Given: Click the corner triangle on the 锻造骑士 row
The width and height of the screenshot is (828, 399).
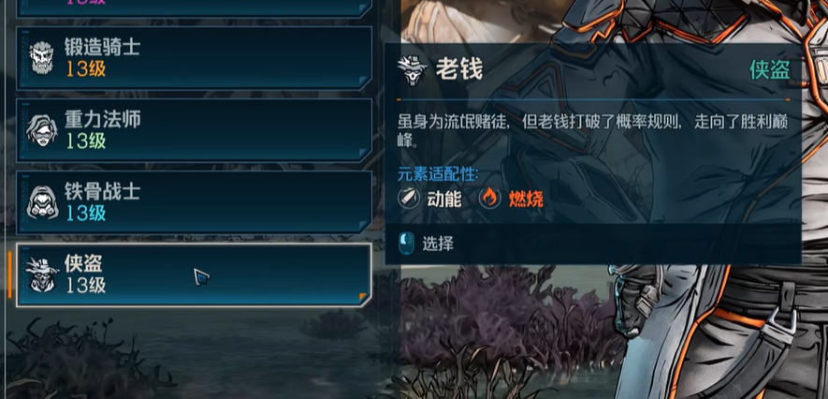Looking at the screenshot, I should coord(363,81).
